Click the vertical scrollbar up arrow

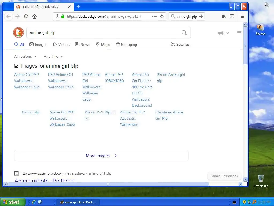pyautogui.click(x=245, y=24)
